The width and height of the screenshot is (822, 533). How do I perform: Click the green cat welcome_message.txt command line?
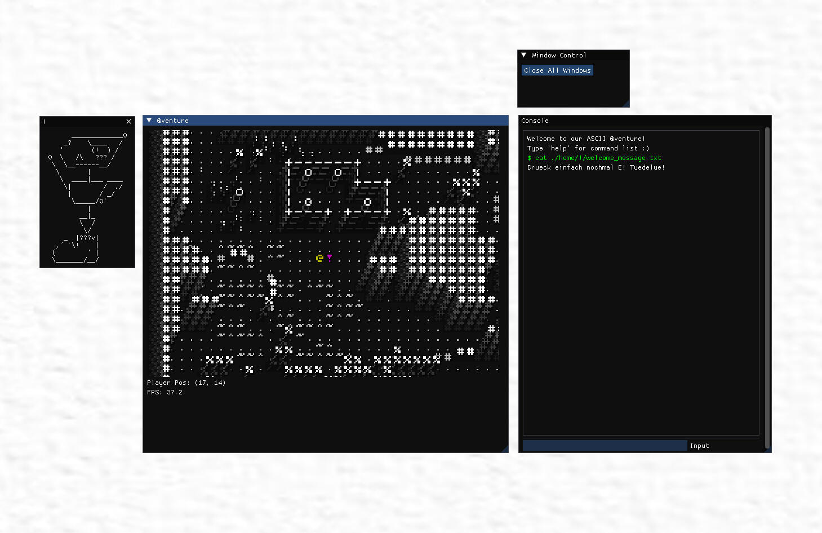click(x=594, y=158)
